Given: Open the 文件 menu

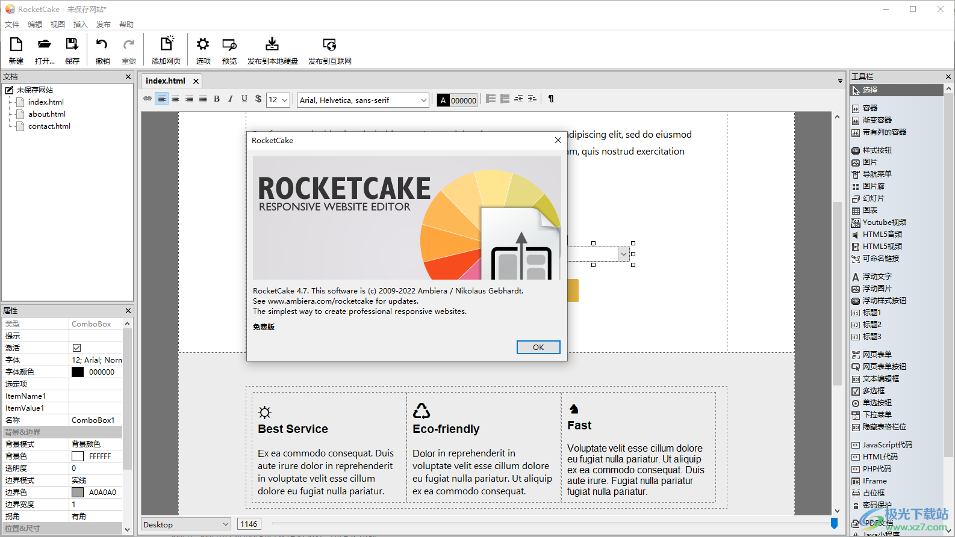Looking at the screenshot, I should [12, 25].
